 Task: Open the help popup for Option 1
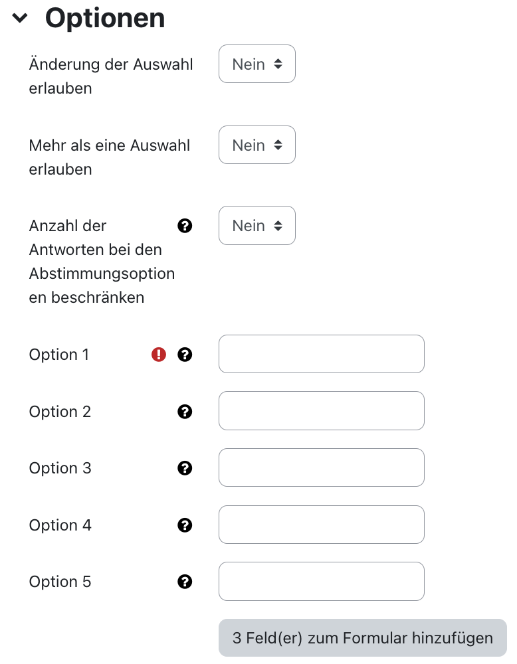tap(185, 354)
